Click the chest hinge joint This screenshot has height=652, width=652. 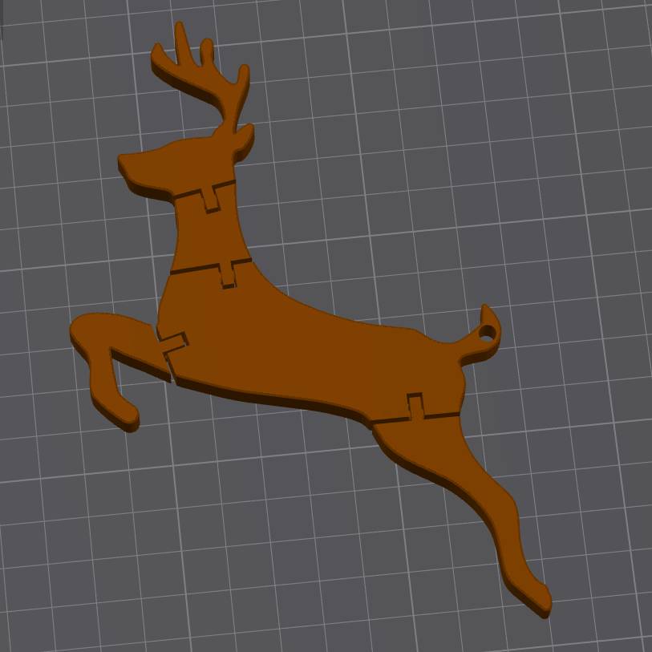pyautogui.click(x=226, y=273)
